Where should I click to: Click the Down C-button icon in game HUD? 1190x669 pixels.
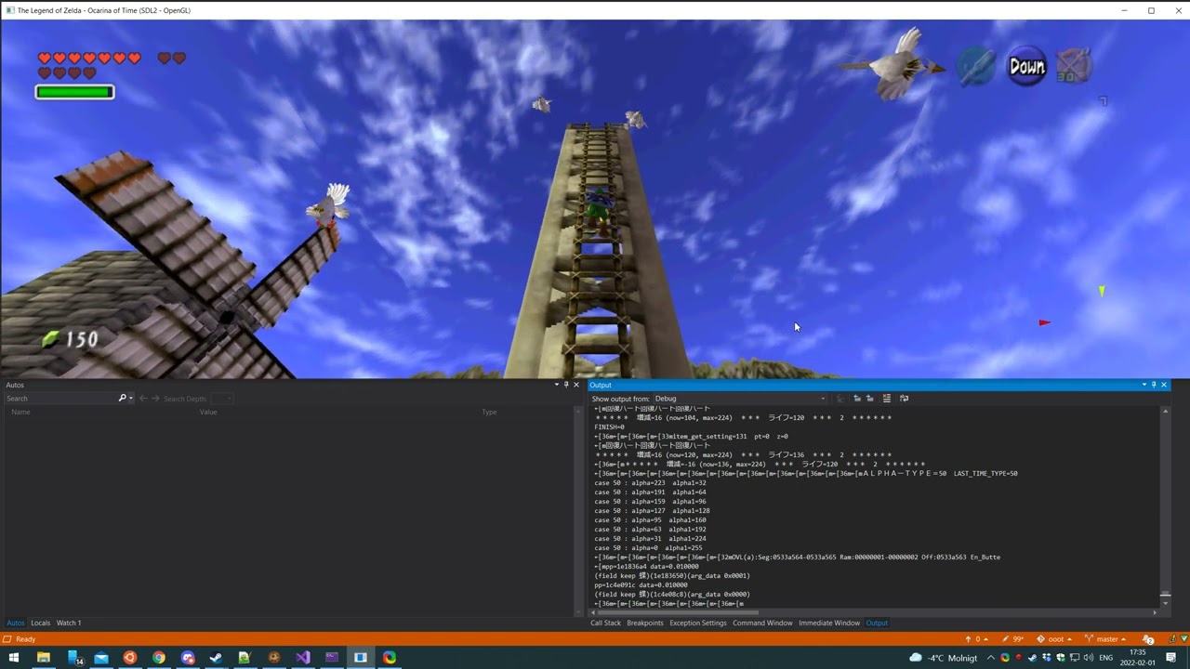(x=1027, y=66)
